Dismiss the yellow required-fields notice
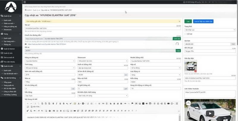238x121 pixels. (179, 21)
